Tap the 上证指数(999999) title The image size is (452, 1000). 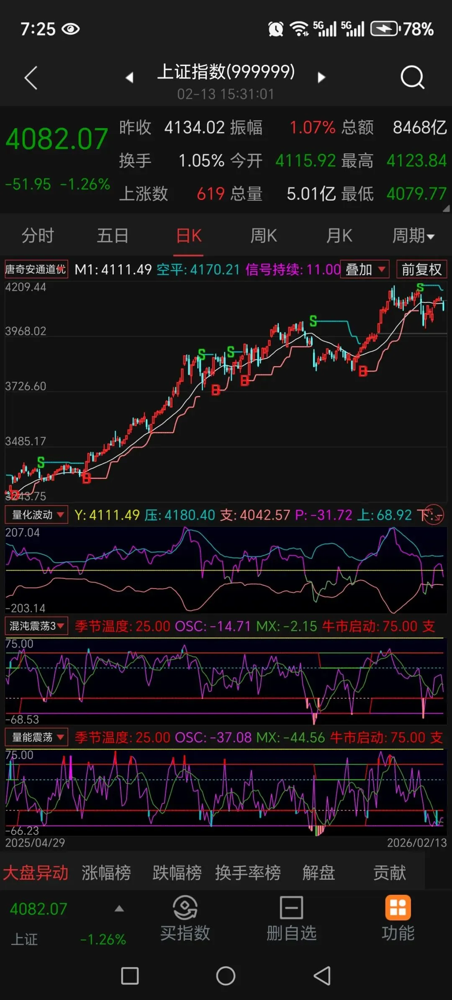tap(226, 72)
